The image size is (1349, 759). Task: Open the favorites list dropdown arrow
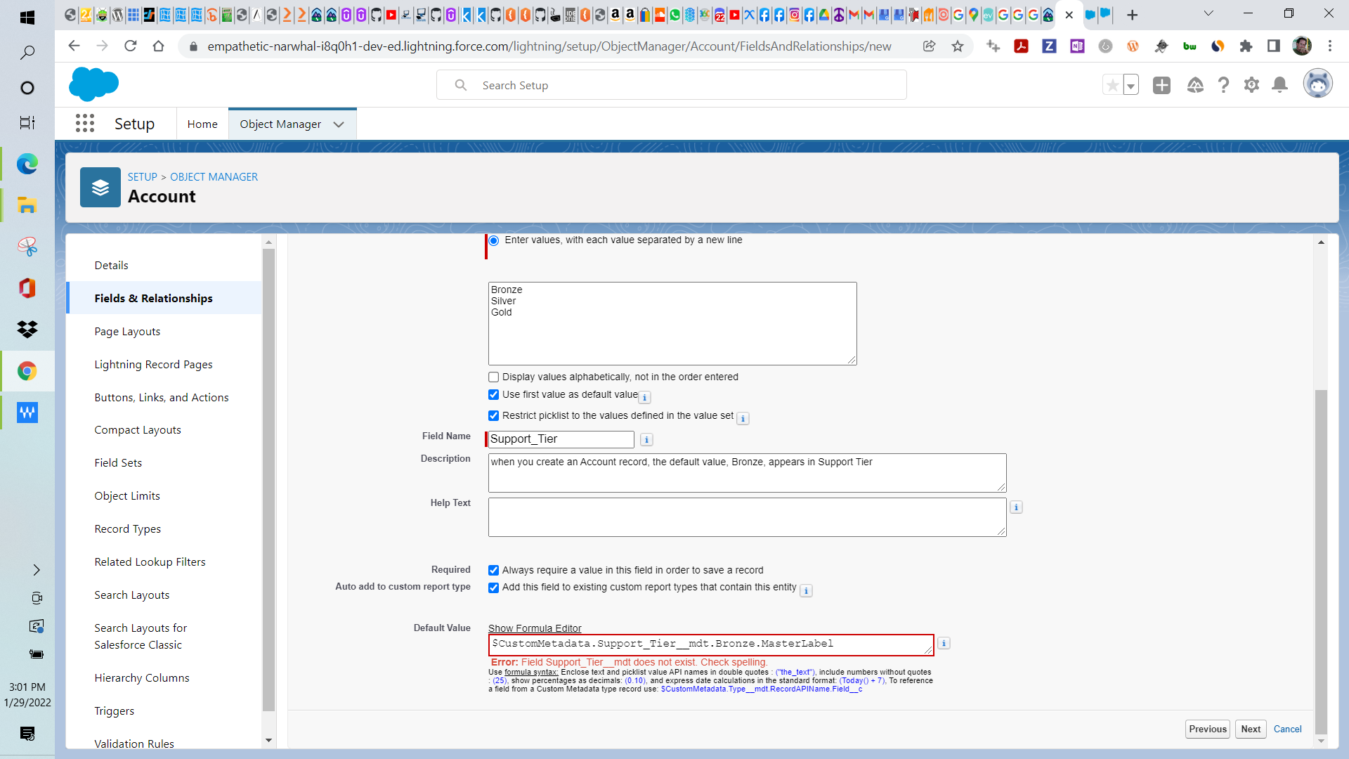1131,84
